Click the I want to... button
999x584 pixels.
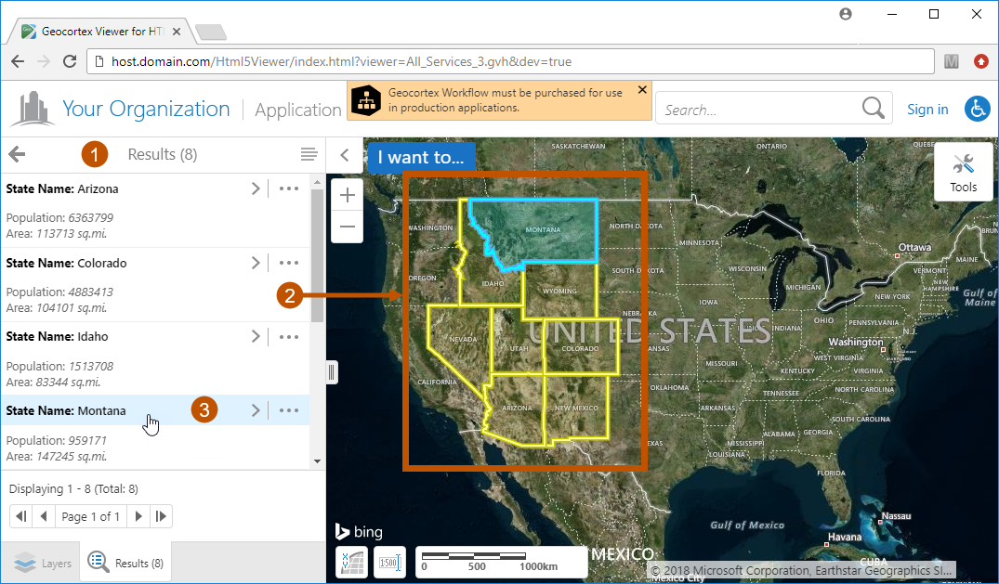click(420, 157)
